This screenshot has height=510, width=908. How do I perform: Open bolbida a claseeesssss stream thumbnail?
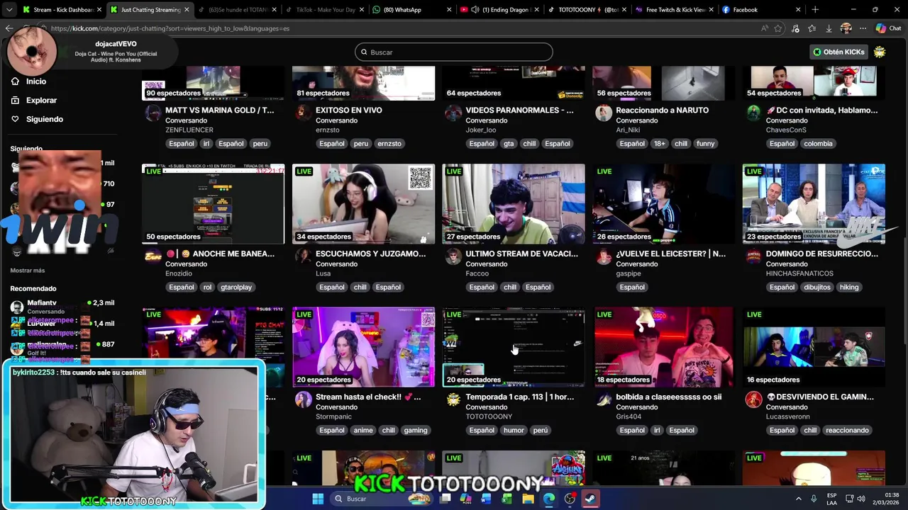664,347
